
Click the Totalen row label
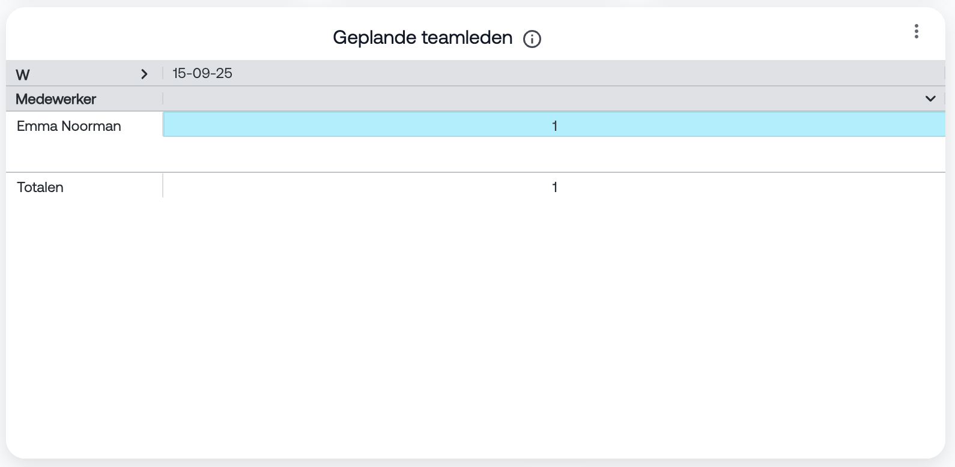40,187
